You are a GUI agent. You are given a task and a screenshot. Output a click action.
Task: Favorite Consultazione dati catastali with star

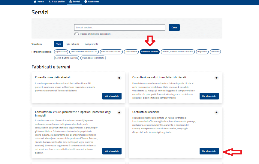point(119,78)
